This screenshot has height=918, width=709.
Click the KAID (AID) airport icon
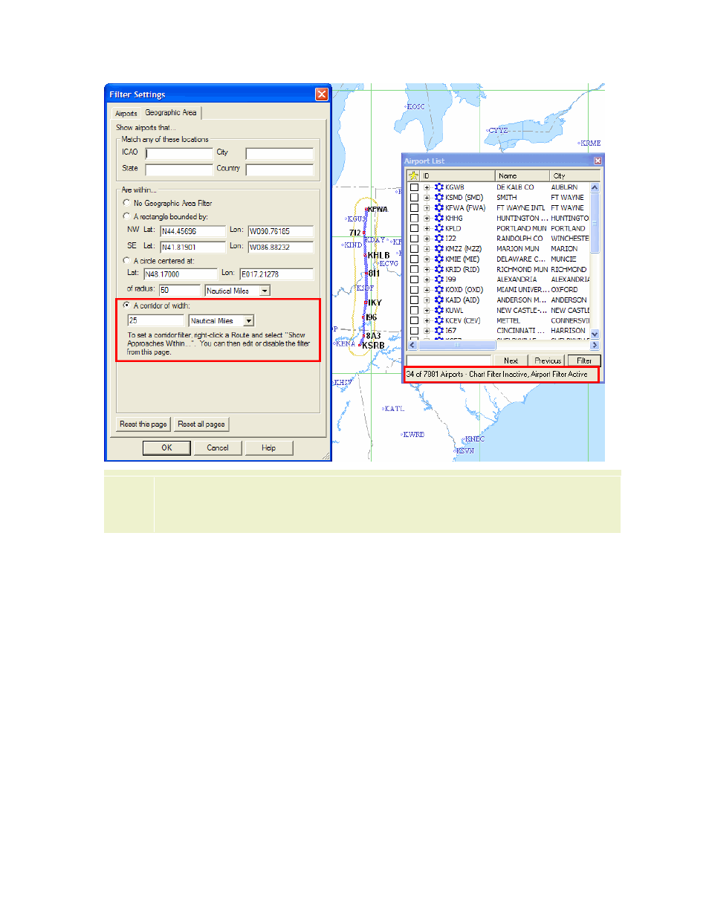(x=439, y=300)
